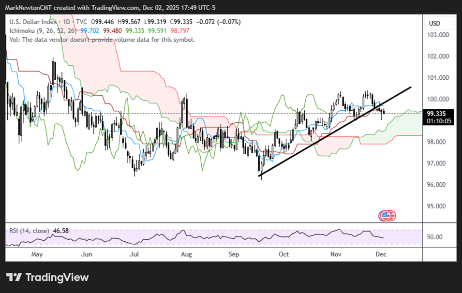
Task: Click the TradingView logo icon
Action: (x=14, y=278)
